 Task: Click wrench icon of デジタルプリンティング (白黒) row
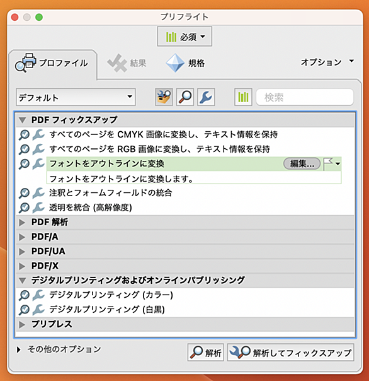(x=38, y=310)
